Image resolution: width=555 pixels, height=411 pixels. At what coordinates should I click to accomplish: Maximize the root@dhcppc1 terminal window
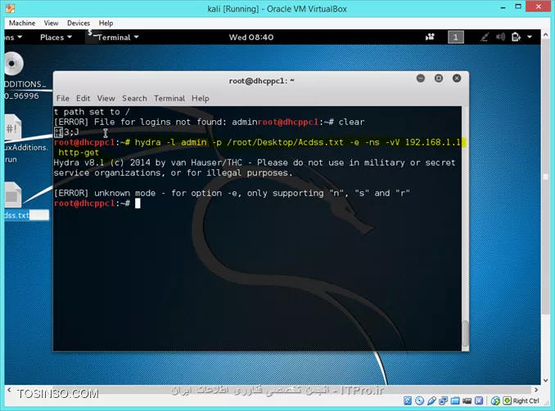(x=439, y=78)
